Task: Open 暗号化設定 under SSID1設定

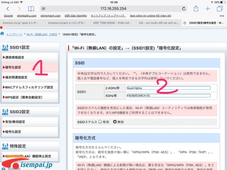Action: coord(30,67)
